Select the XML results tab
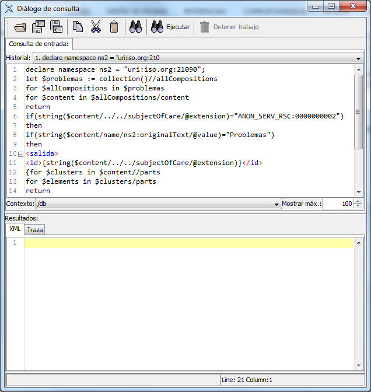The width and height of the screenshot is (371, 392). pyautogui.click(x=15, y=229)
